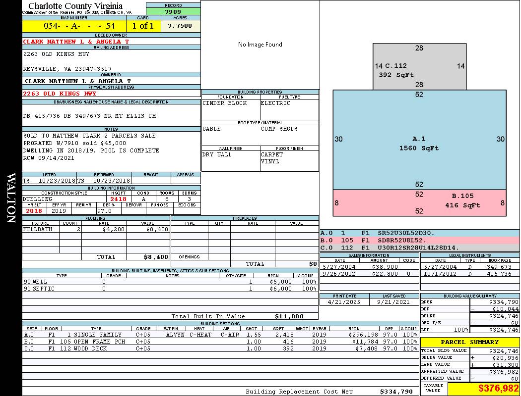Screen dimensions: 521x396
Task: Click wall finish DRY WALL
Action: point(217,154)
